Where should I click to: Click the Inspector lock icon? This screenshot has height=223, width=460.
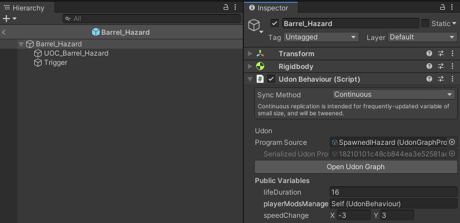pyautogui.click(x=443, y=8)
